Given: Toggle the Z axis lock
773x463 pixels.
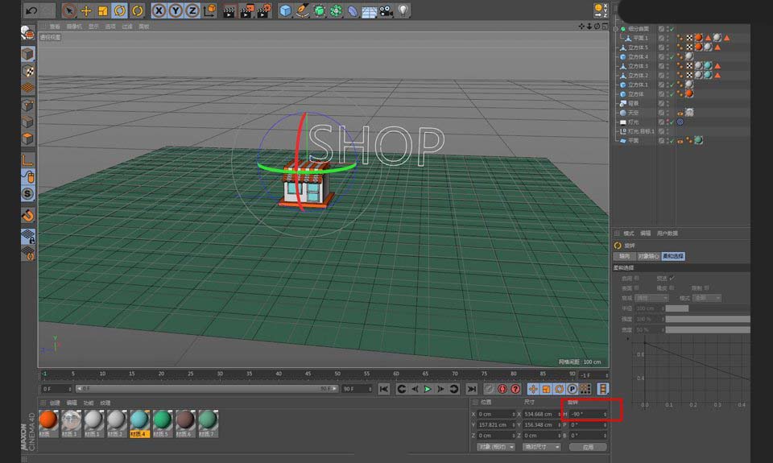Looking at the screenshot, I should coord(192,10).
